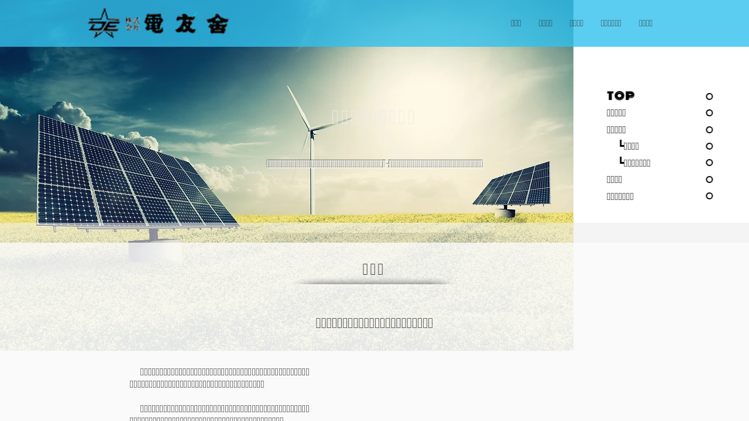
Task: Select the last circle in the side menu
Action: [709, 196]
